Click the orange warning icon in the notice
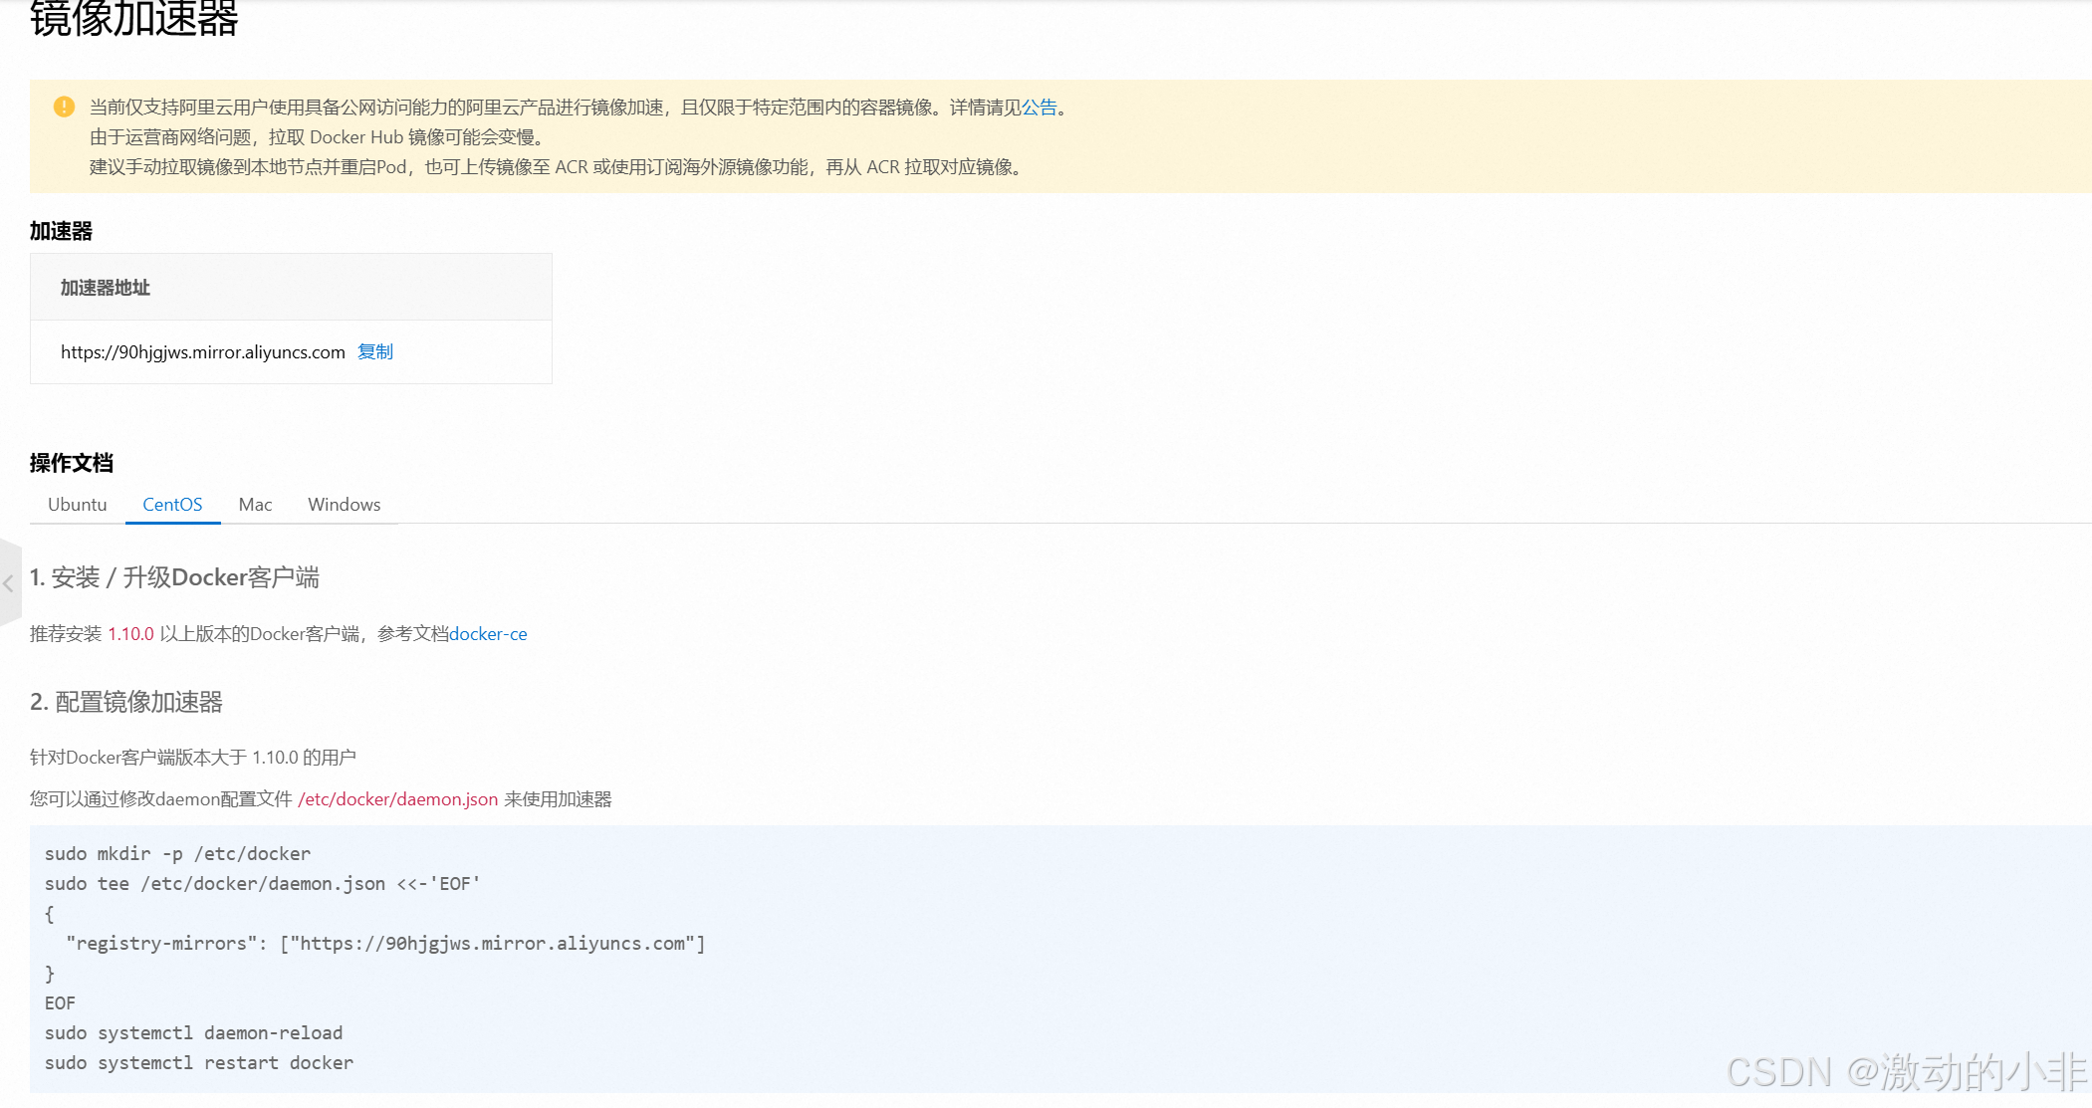Viewport: 2092px width, 1108px height. pos(64,107)
